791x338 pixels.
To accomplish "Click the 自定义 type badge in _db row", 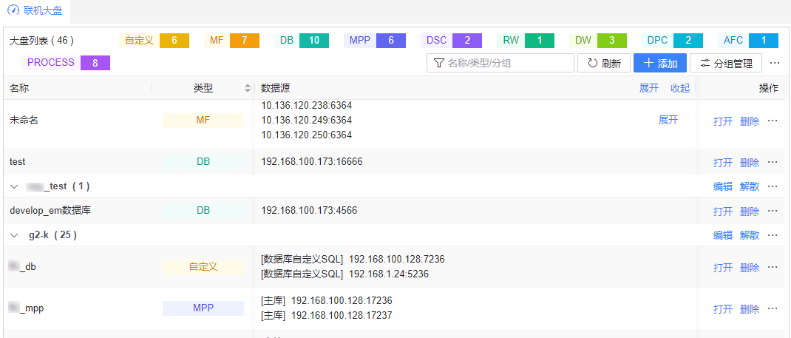I will [203, 267].
